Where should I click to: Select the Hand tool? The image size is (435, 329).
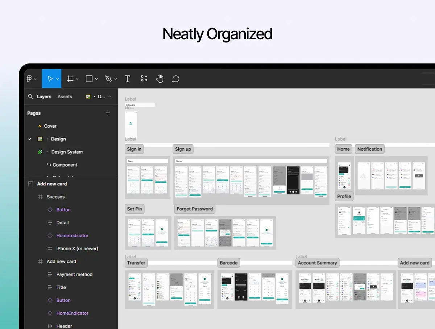click(x=159, y=79)
